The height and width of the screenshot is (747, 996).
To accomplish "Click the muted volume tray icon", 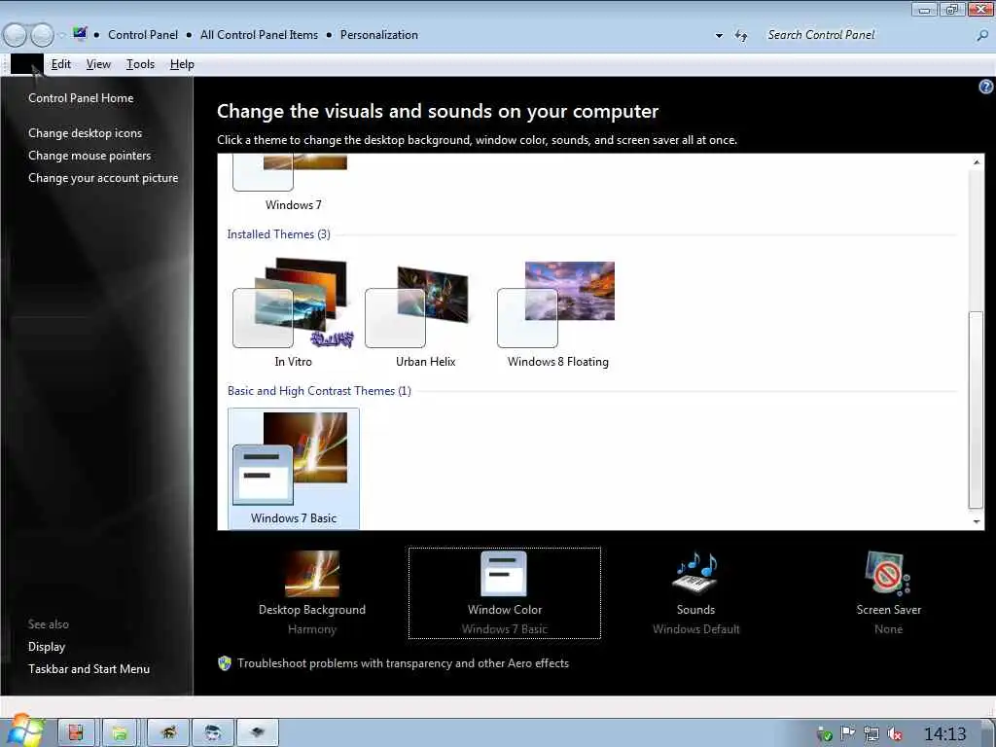I will [x=895, y=734].
